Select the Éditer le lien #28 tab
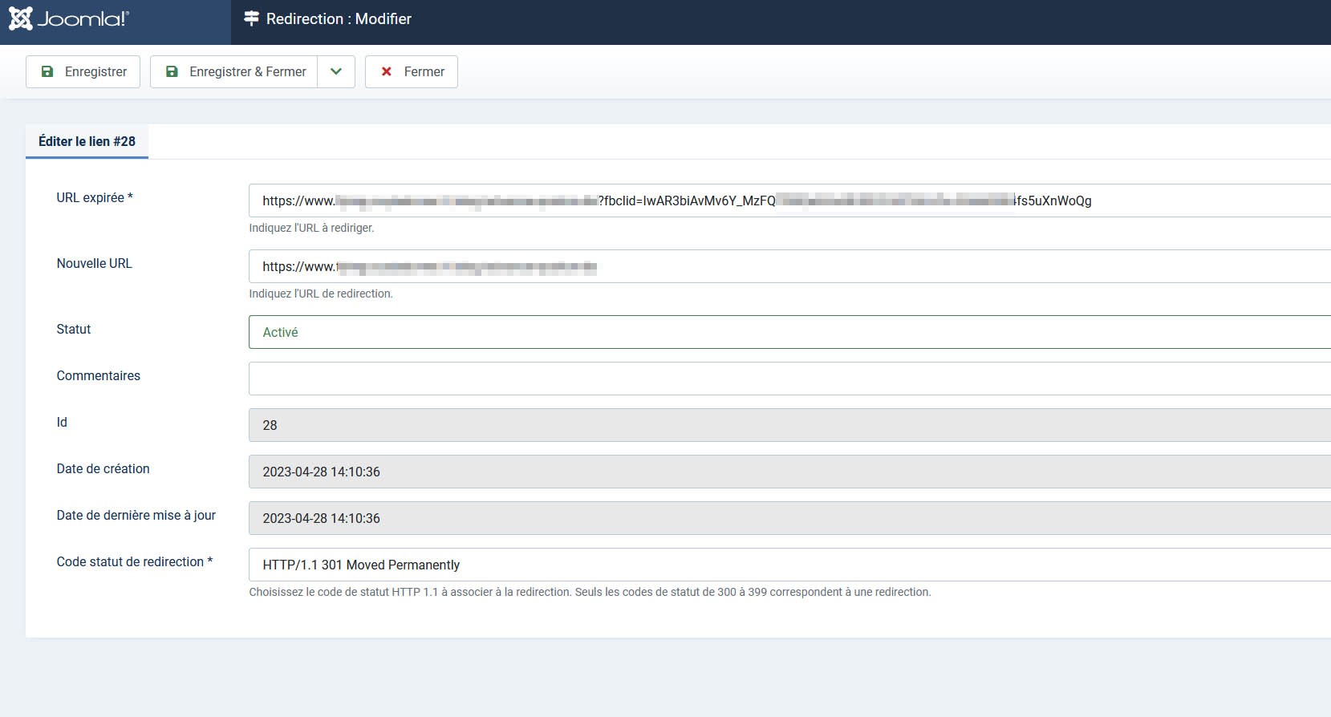The height and width of the screenshot is (717, 1331). coord(87,141)
